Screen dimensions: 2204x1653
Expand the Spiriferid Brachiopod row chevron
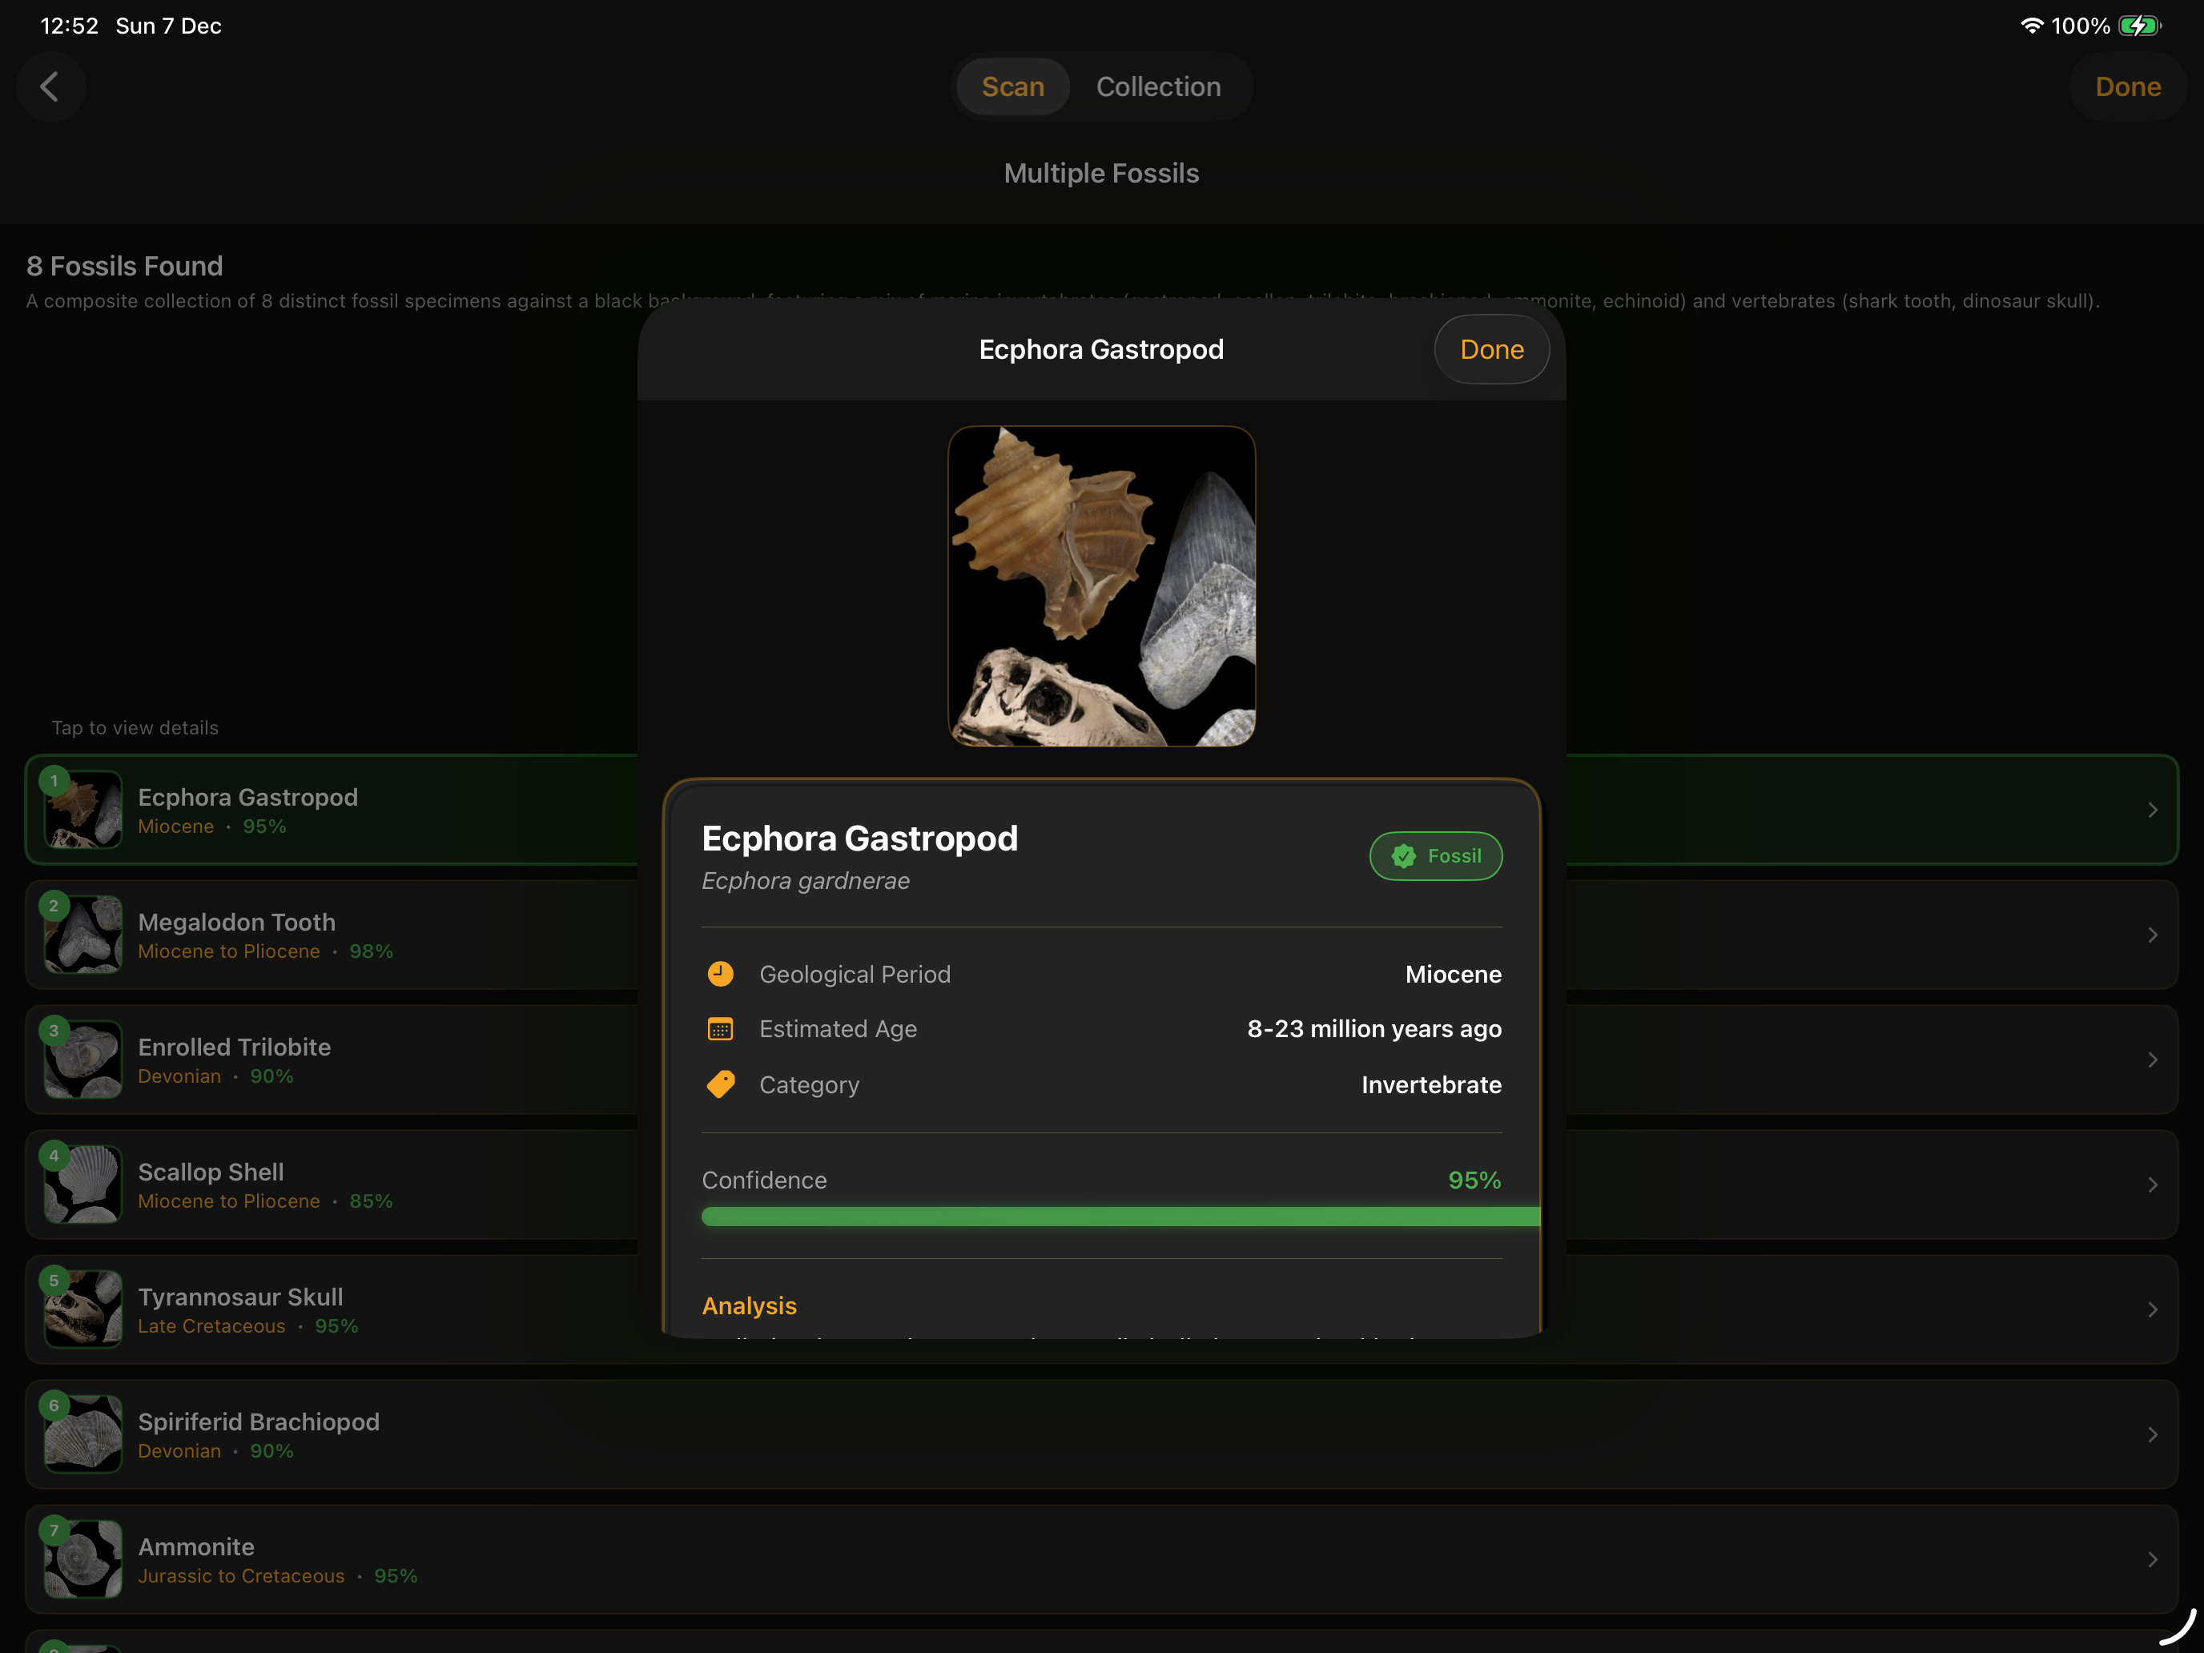click(2152, 1435)
